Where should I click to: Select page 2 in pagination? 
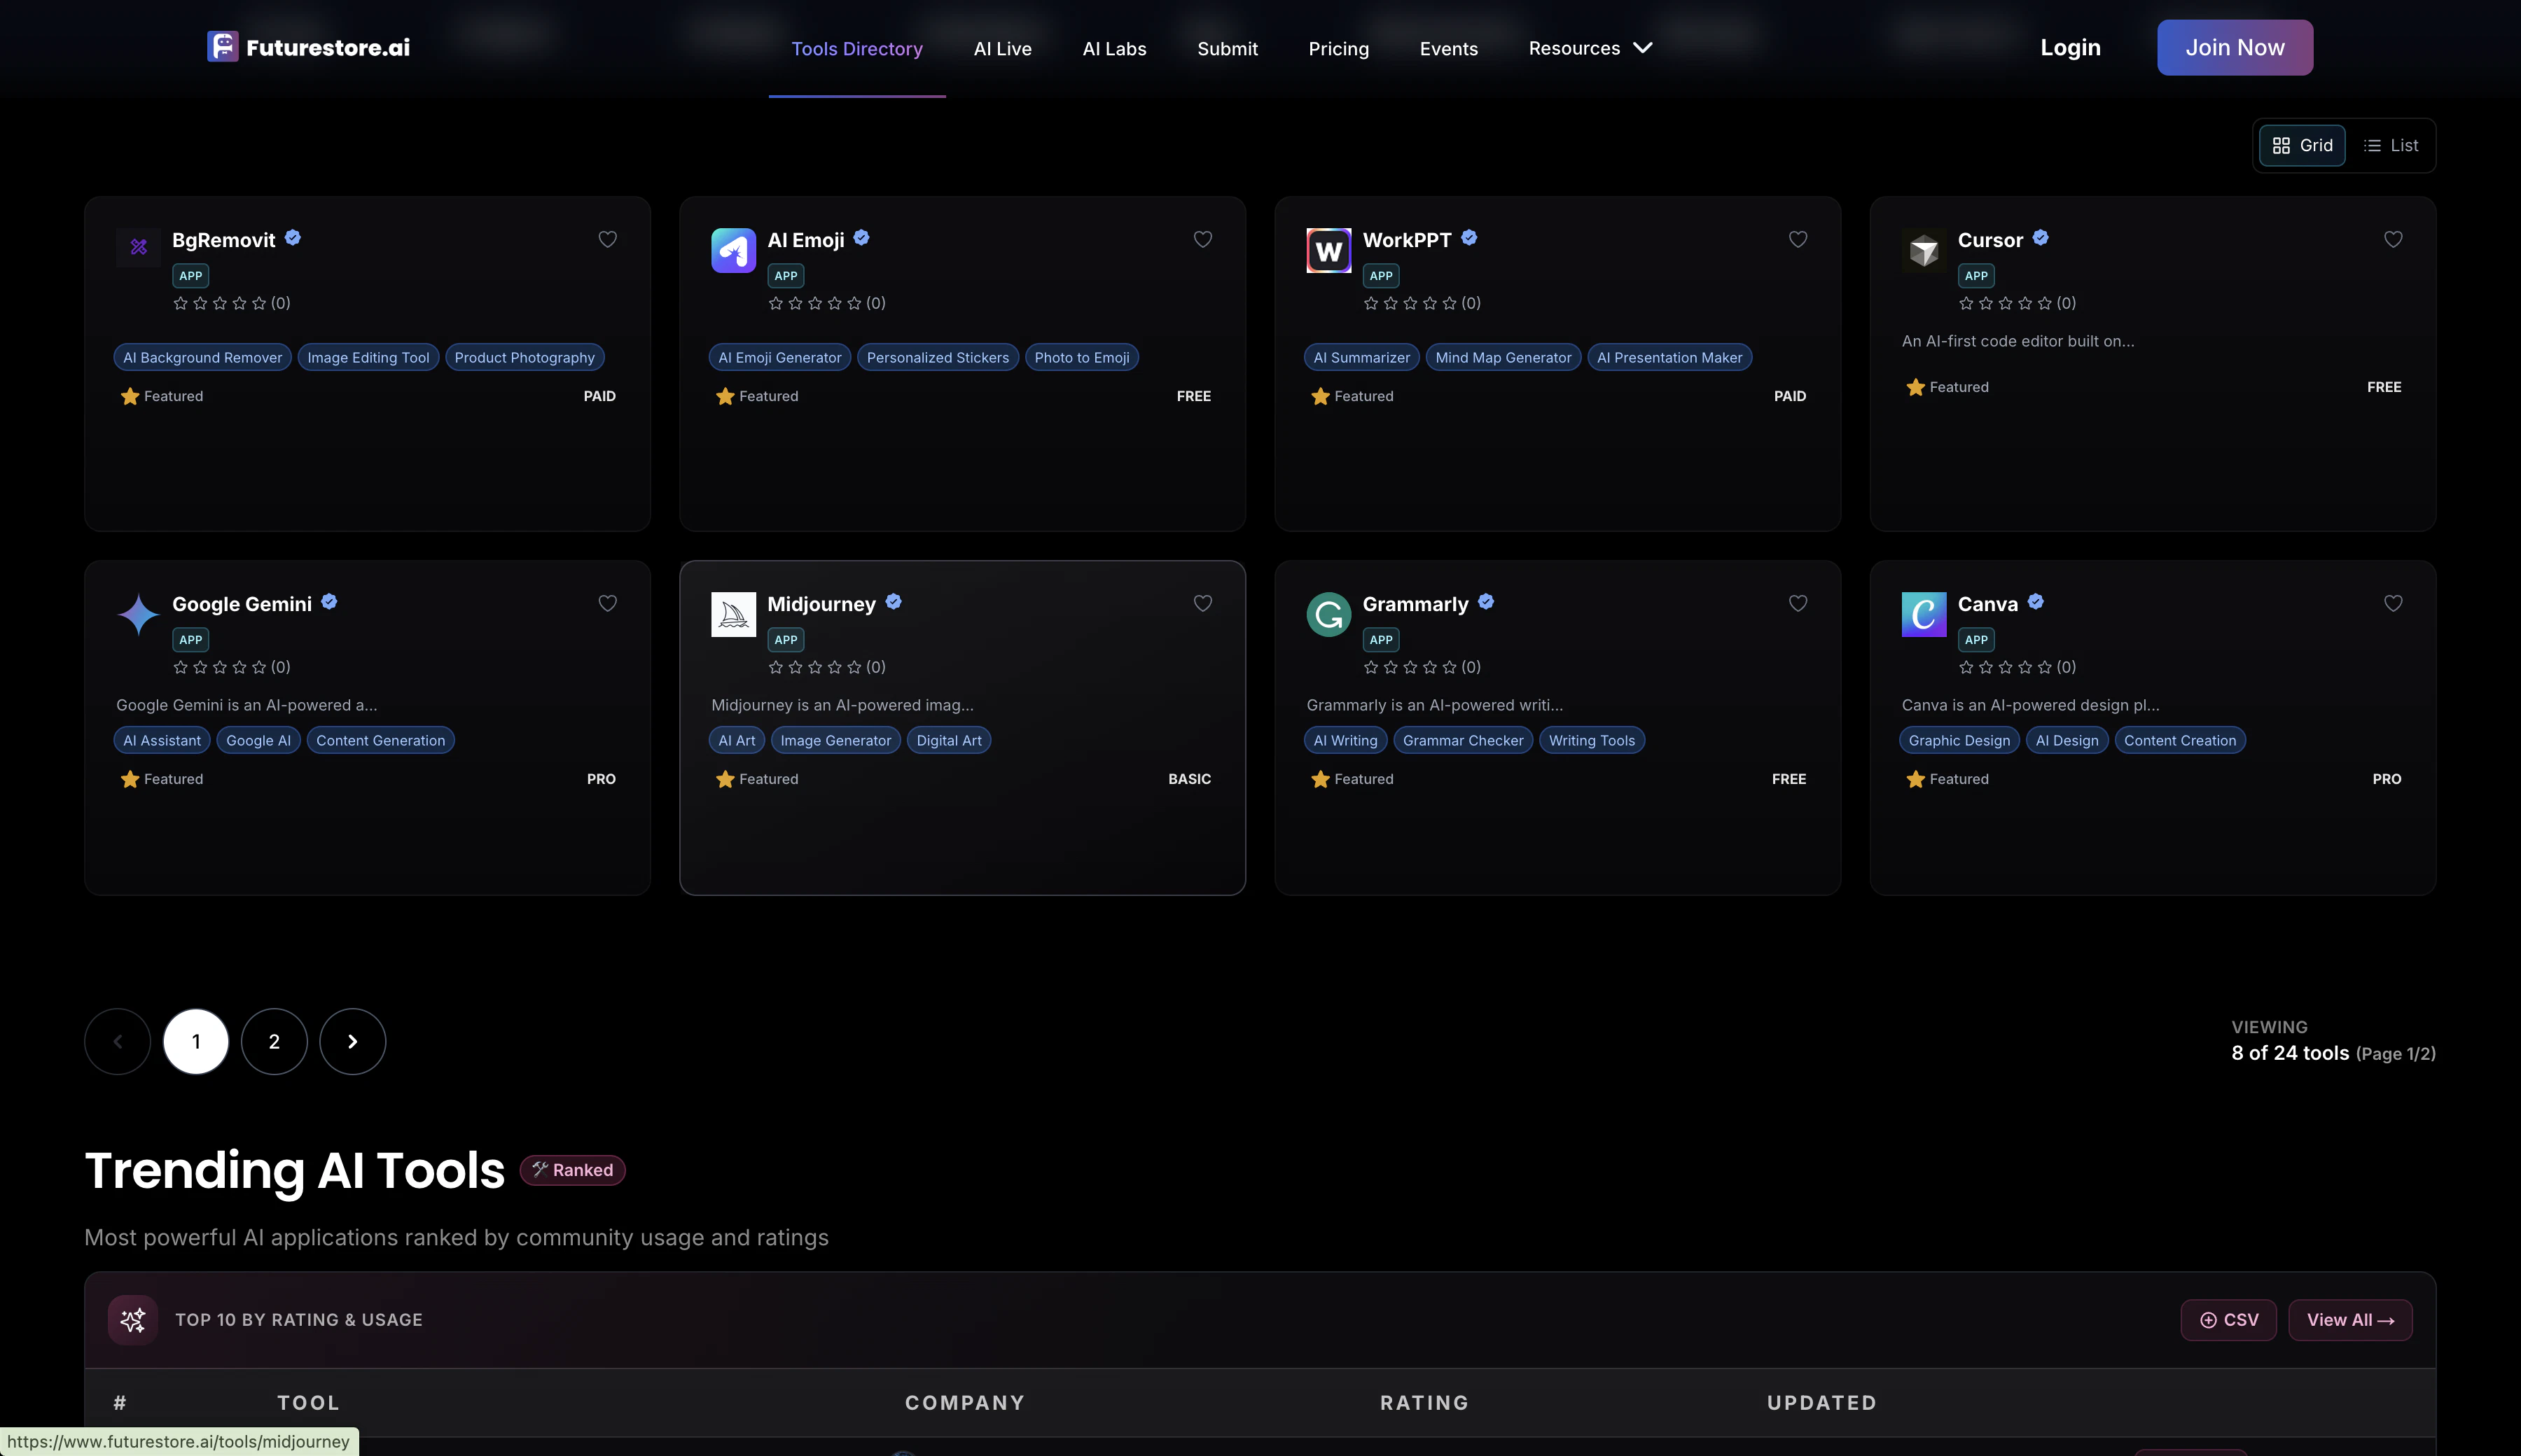pos(274,1041)
